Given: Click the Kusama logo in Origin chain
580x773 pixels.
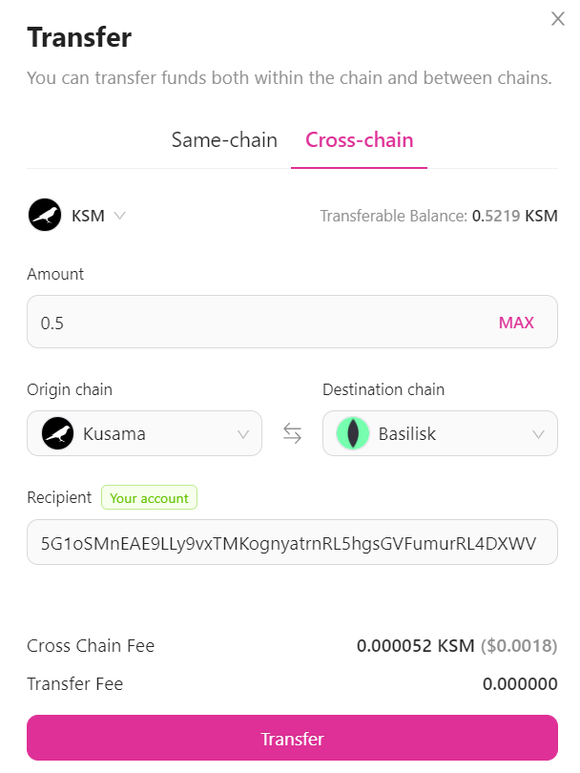Looking at the screenshot, I should (x=57, y=433).
